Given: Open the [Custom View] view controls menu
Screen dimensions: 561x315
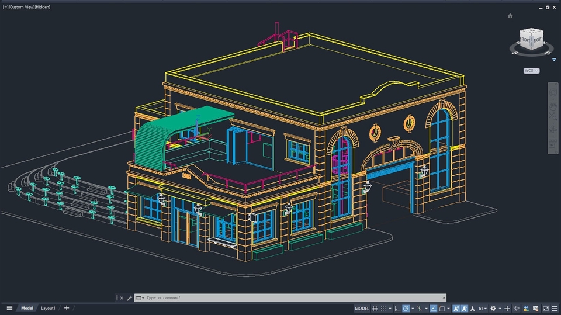Looking at the screenshot, I should (21, 7).
